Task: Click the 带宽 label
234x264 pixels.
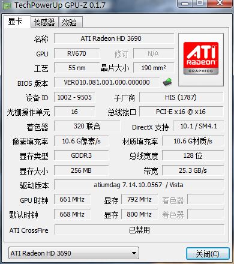Action: [151, 171]
